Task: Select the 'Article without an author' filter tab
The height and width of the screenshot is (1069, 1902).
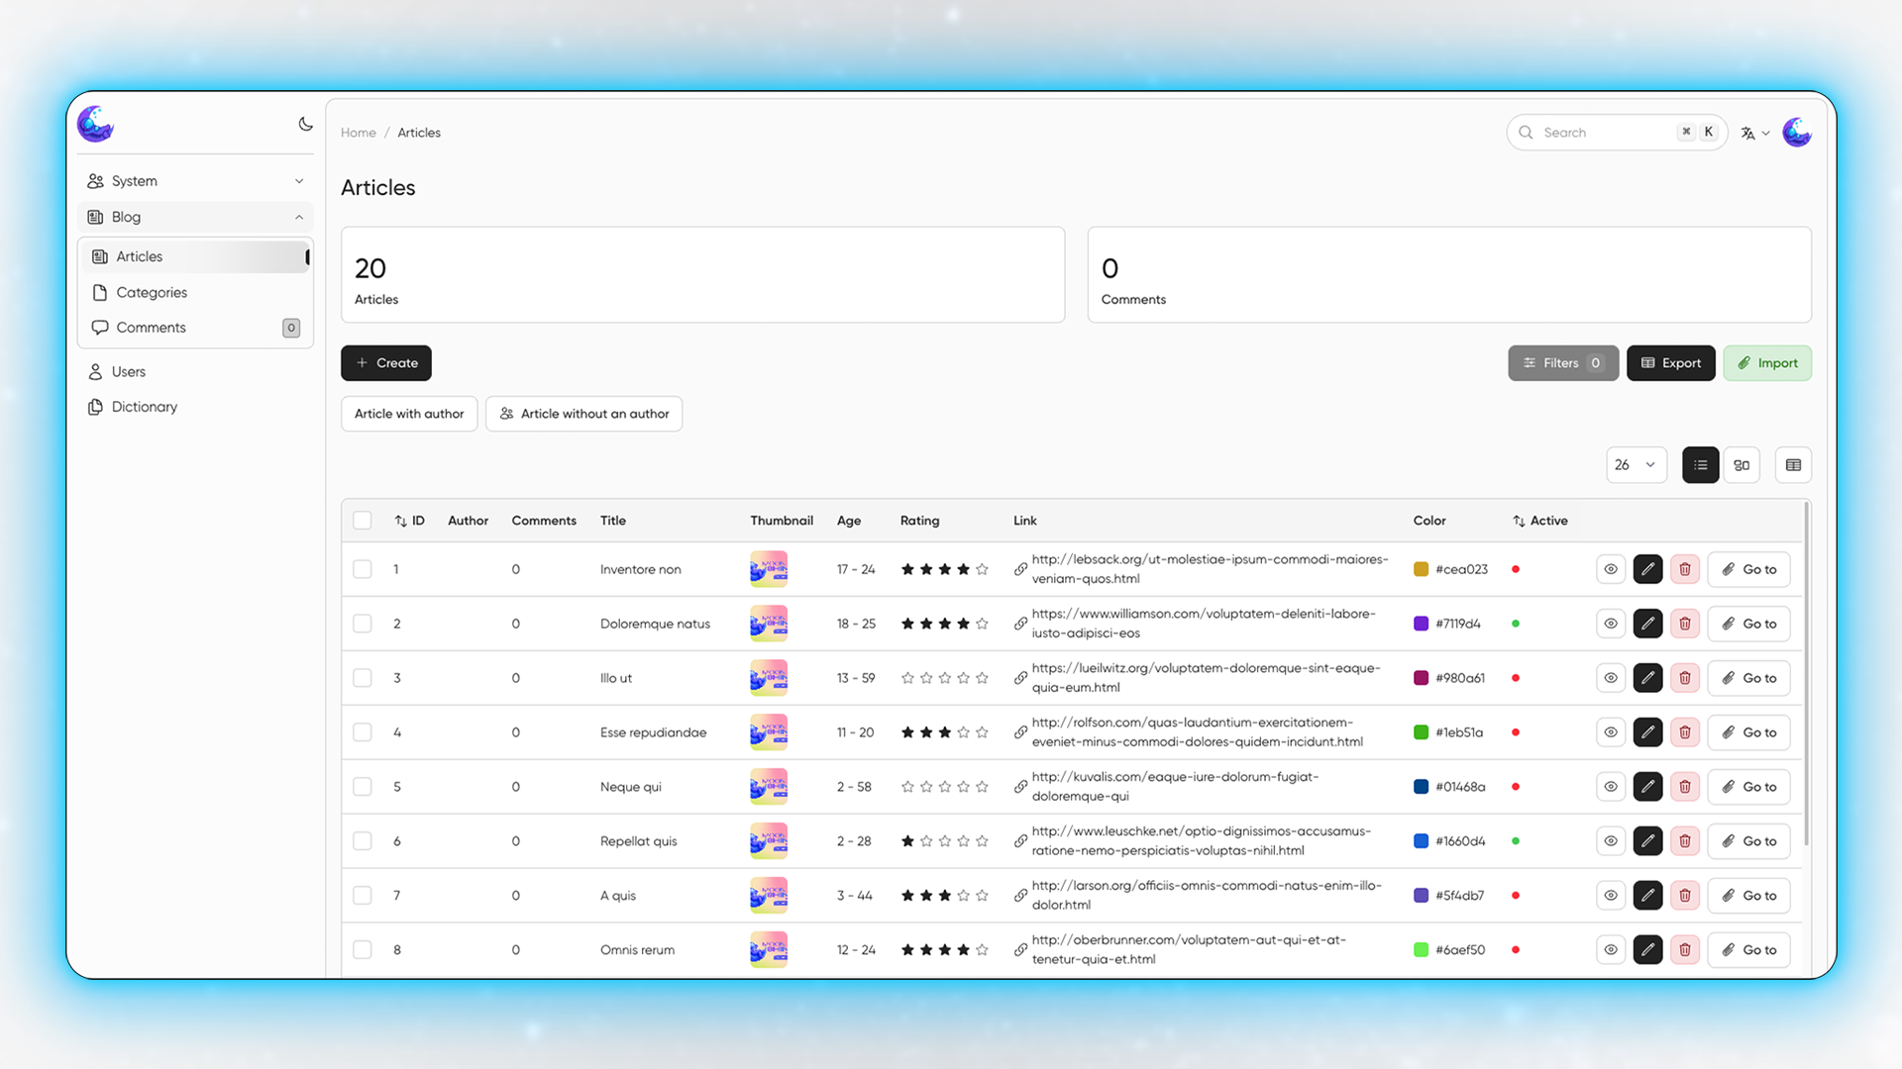Action: pos(583,414)
